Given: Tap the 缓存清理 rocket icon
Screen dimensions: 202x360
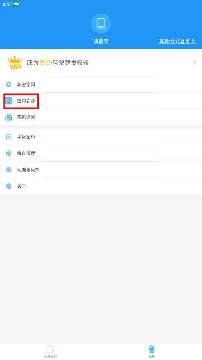Looking at the screenshot, I should click(9, 153).
